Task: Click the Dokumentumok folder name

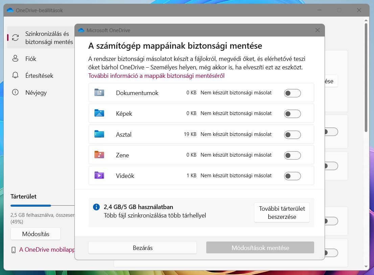Action: (x=137, y=93)
